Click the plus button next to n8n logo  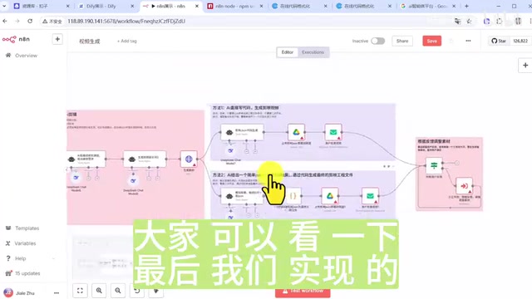click(x=57, y=39)
